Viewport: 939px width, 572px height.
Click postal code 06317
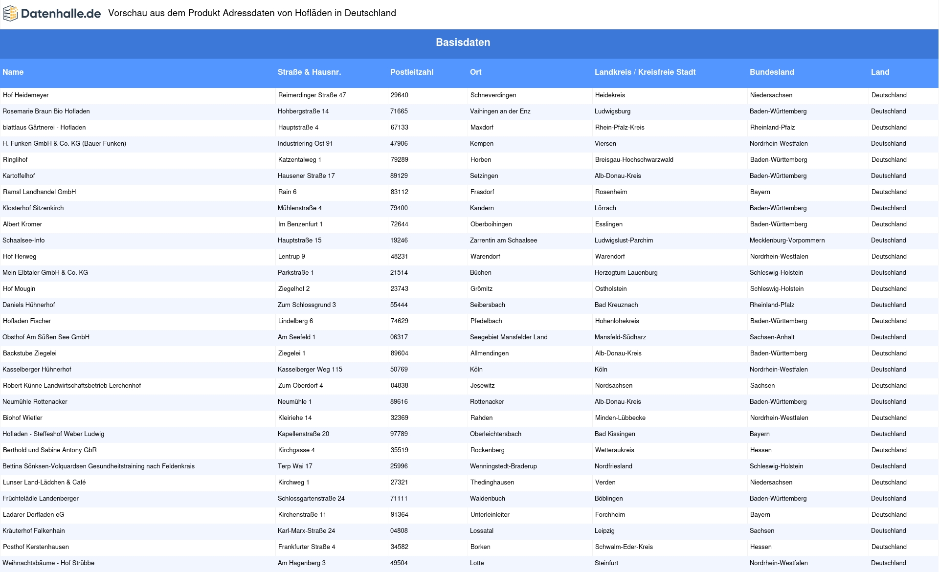pyautogui.click(x=399, y=337)
